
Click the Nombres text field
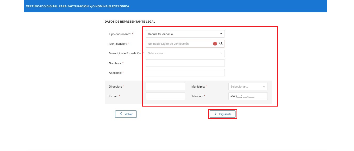(x=185, y=63)
